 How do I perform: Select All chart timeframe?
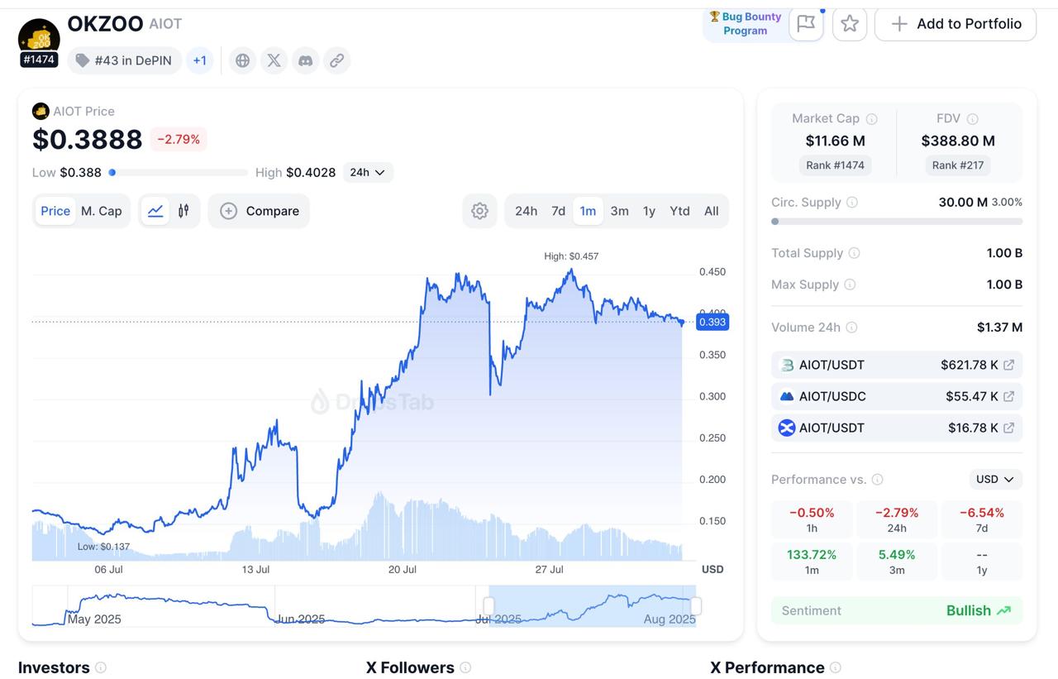712,211
